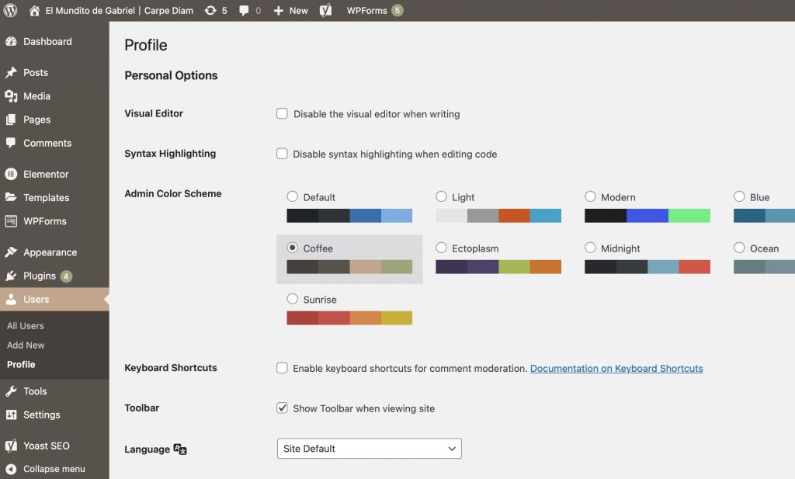
Task: Go to All Users submenu
Action: tap(26, 326)
